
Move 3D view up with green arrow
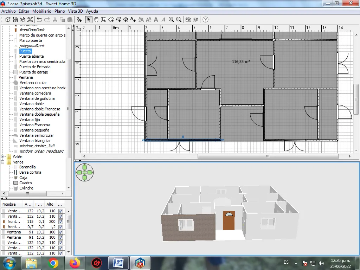pyautogui.click(x=84, y=167)
